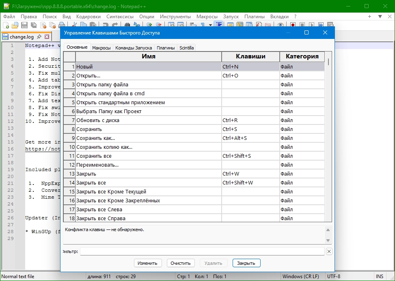Toggle the file Monitoring eye icon
Screen dimensions: 395x281
pos(281,25)
